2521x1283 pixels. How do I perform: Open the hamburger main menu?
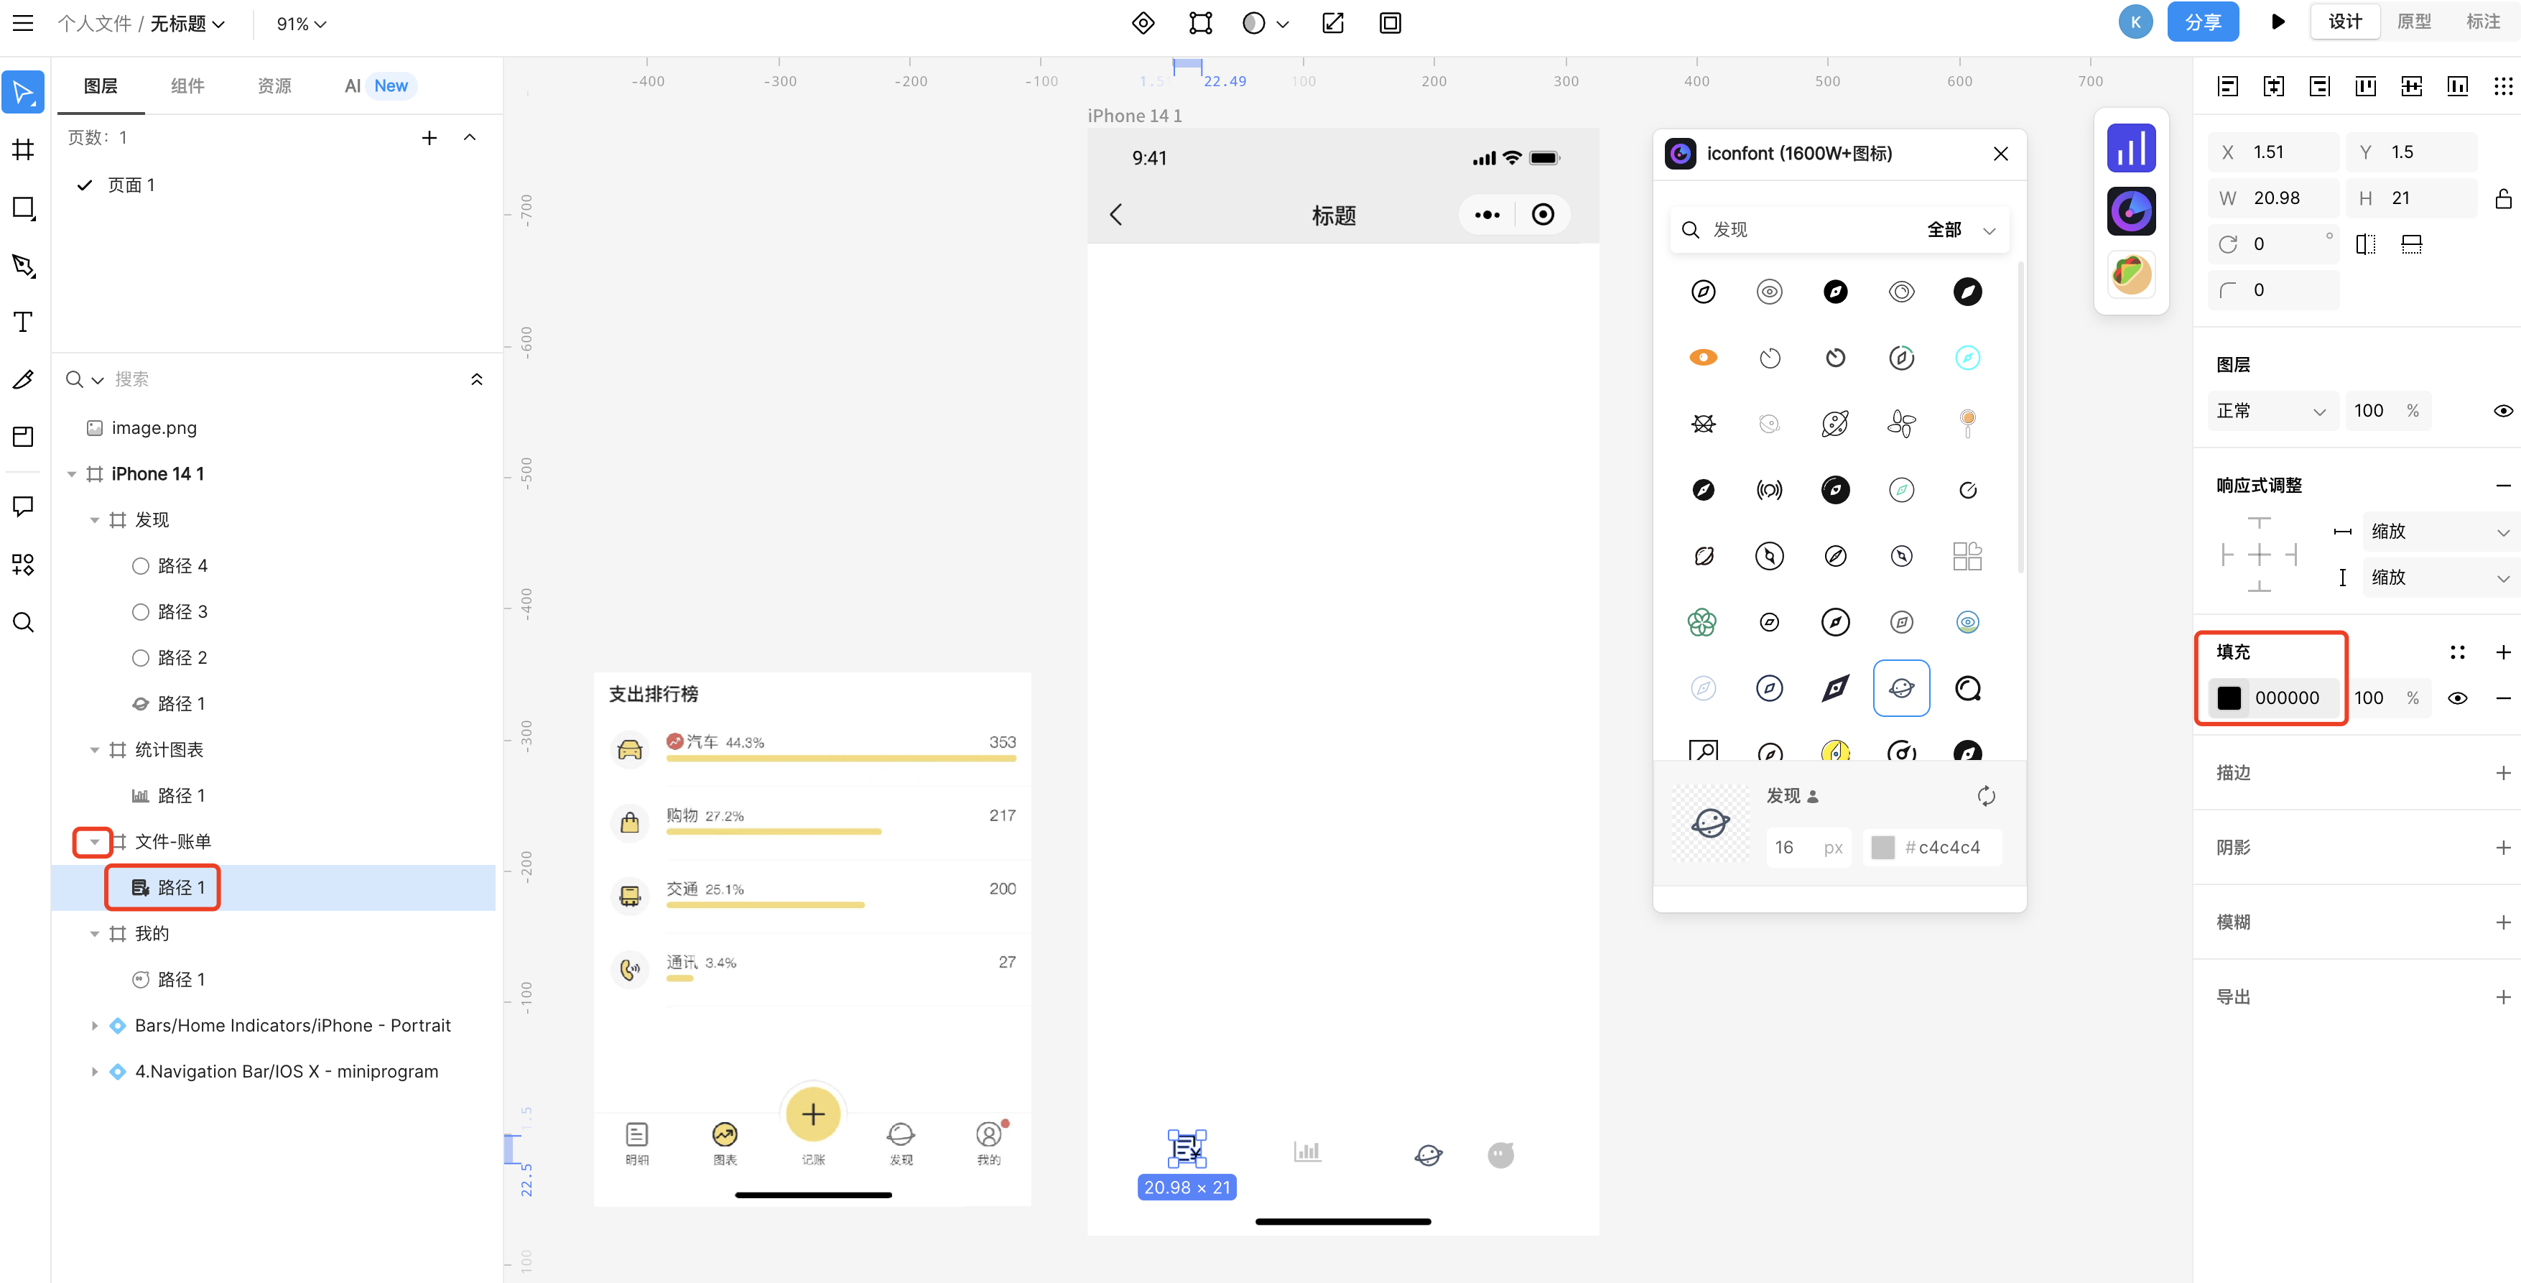[22, 22]
